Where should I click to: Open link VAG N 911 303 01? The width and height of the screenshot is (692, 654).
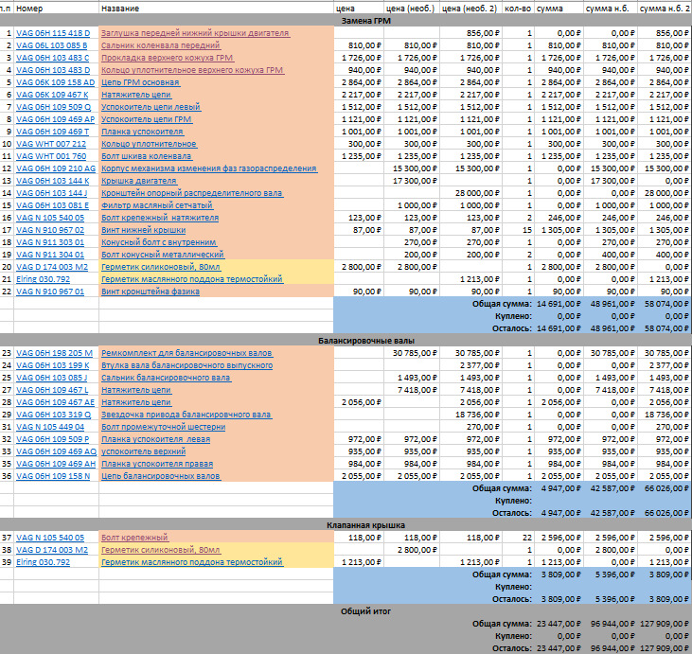[50, 242]
